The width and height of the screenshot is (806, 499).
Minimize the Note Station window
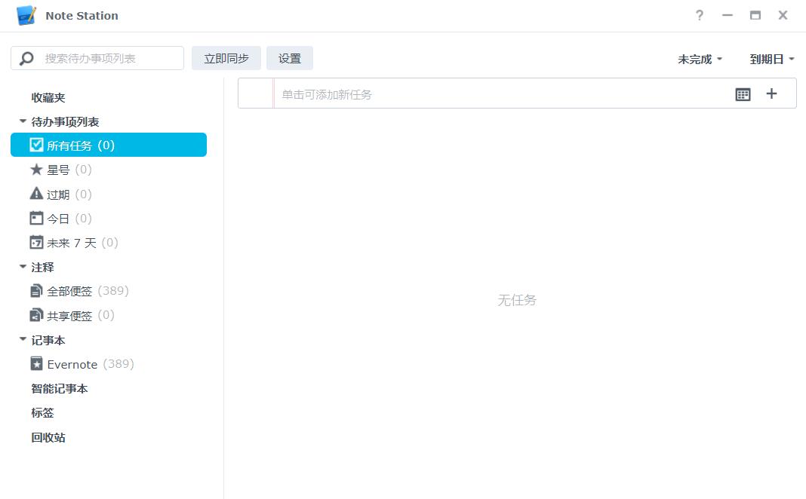(x=727, y=15)
